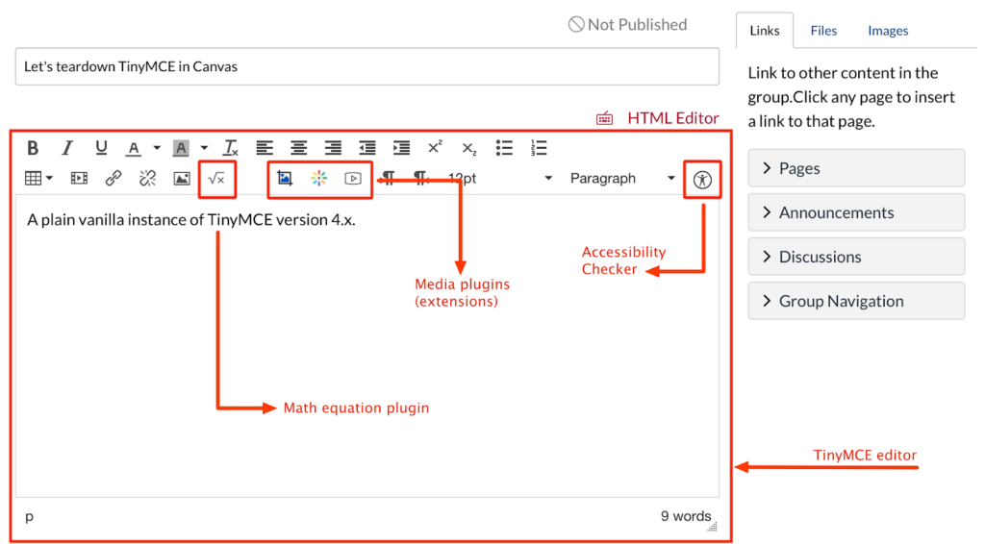Click the image crop media plugin
This screenshot has height=544, width=985.
(285, 178)
